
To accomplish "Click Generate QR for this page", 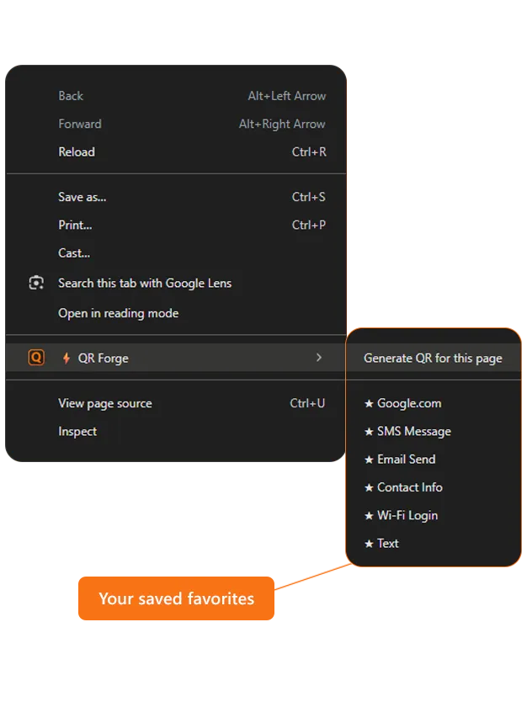I will pos(434,358).
